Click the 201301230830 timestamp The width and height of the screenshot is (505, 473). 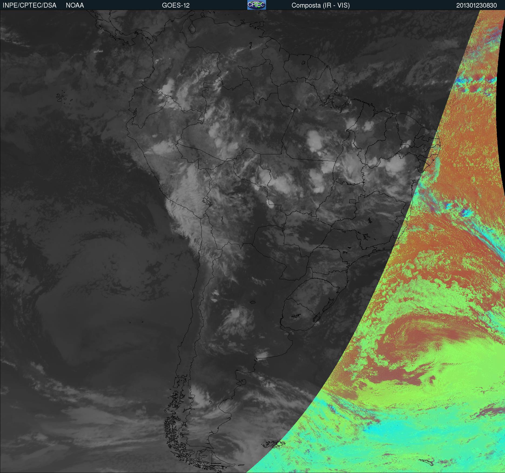tap(477, 5)
